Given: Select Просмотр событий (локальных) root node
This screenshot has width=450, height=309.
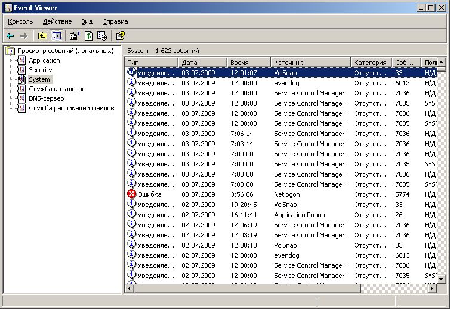Looking at the screenshot, I should (66, 51).
